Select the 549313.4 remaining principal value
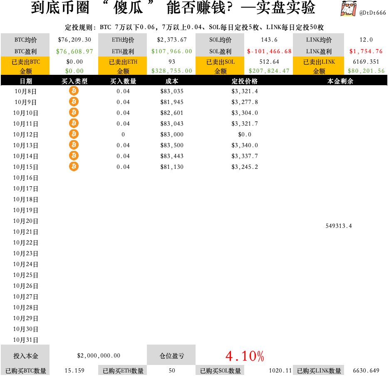 (x=339, y=226)
